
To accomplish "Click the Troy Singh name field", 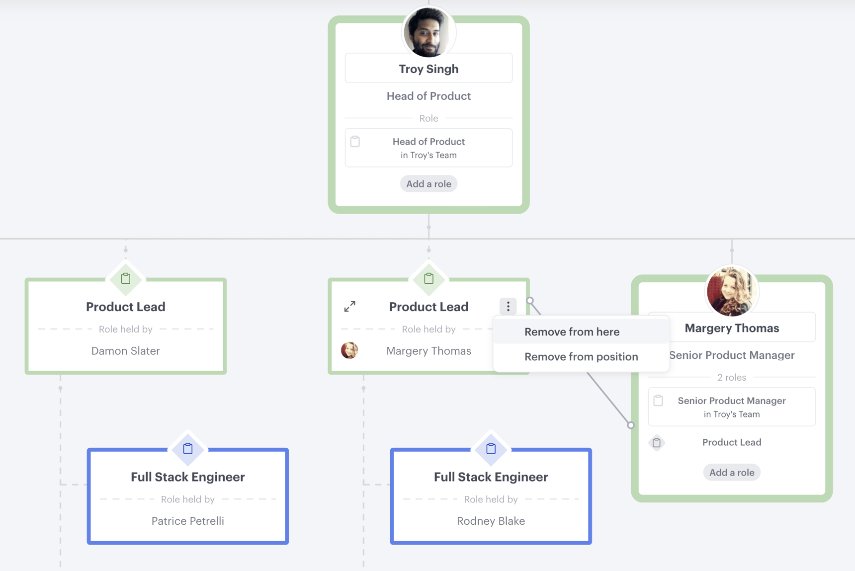I will [x=428, y=68].
